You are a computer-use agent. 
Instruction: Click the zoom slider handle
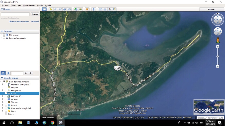tap(218, 56)
